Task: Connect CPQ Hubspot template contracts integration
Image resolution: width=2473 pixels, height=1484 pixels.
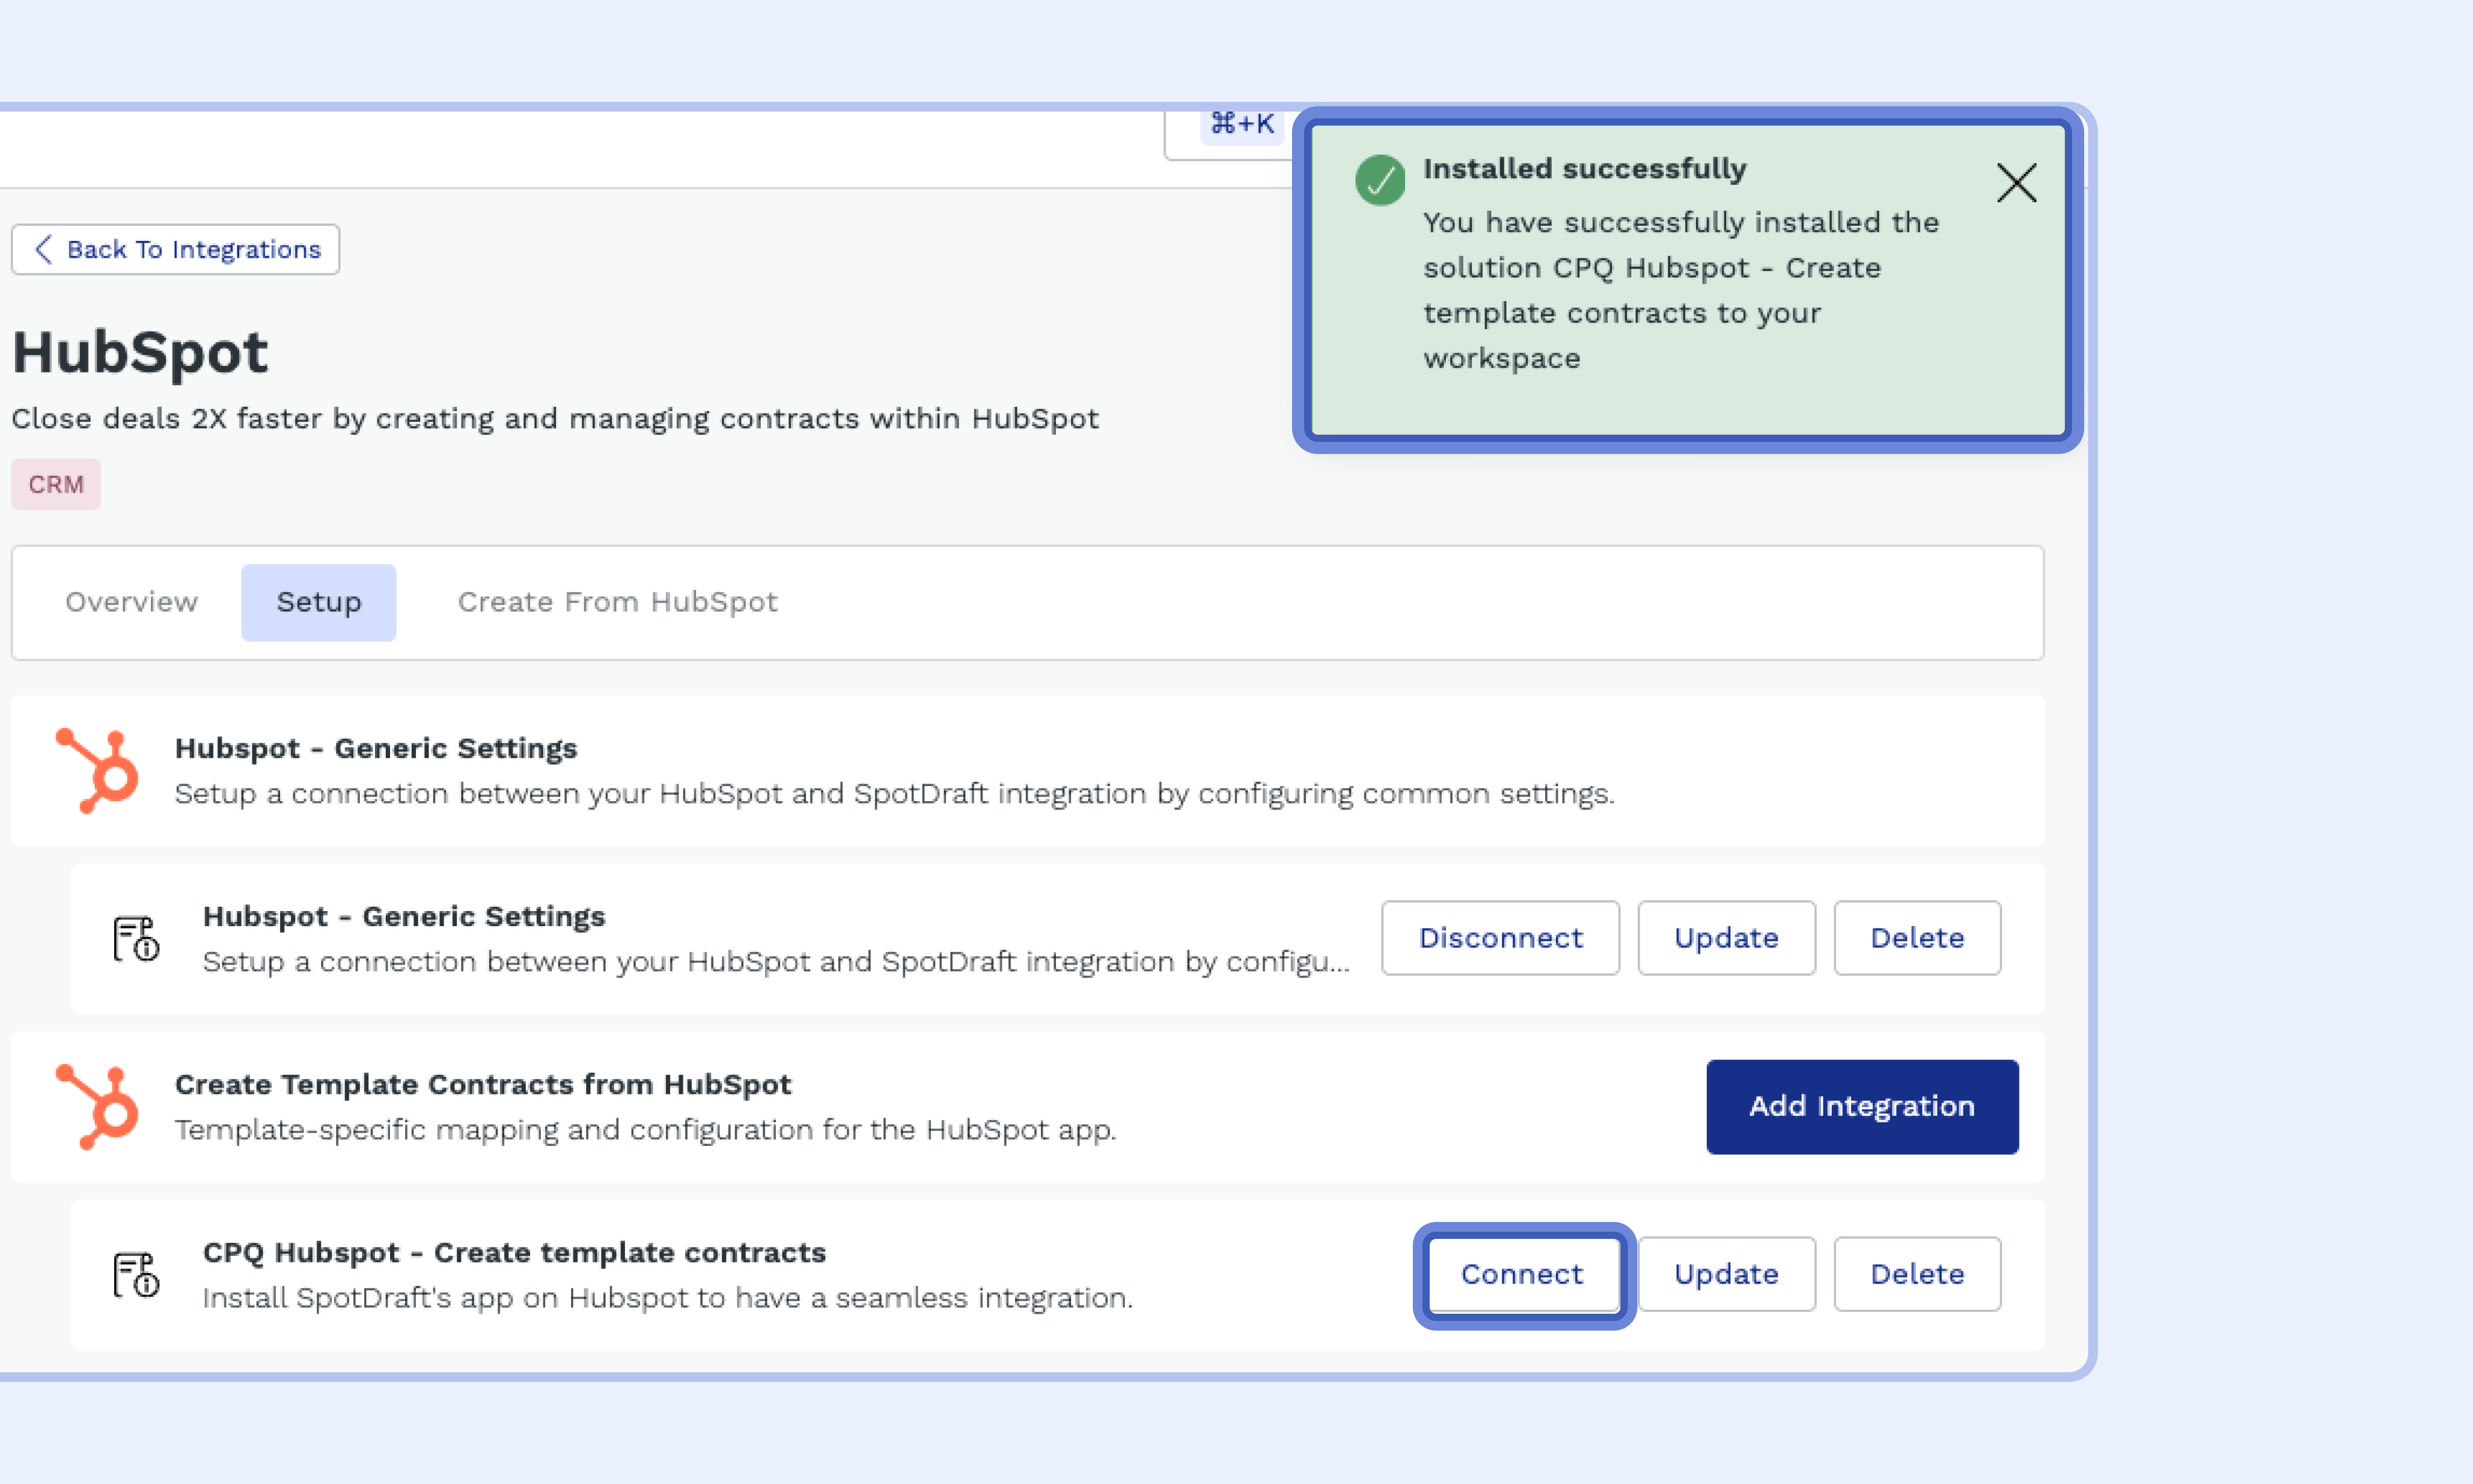Action: 1521,1274
